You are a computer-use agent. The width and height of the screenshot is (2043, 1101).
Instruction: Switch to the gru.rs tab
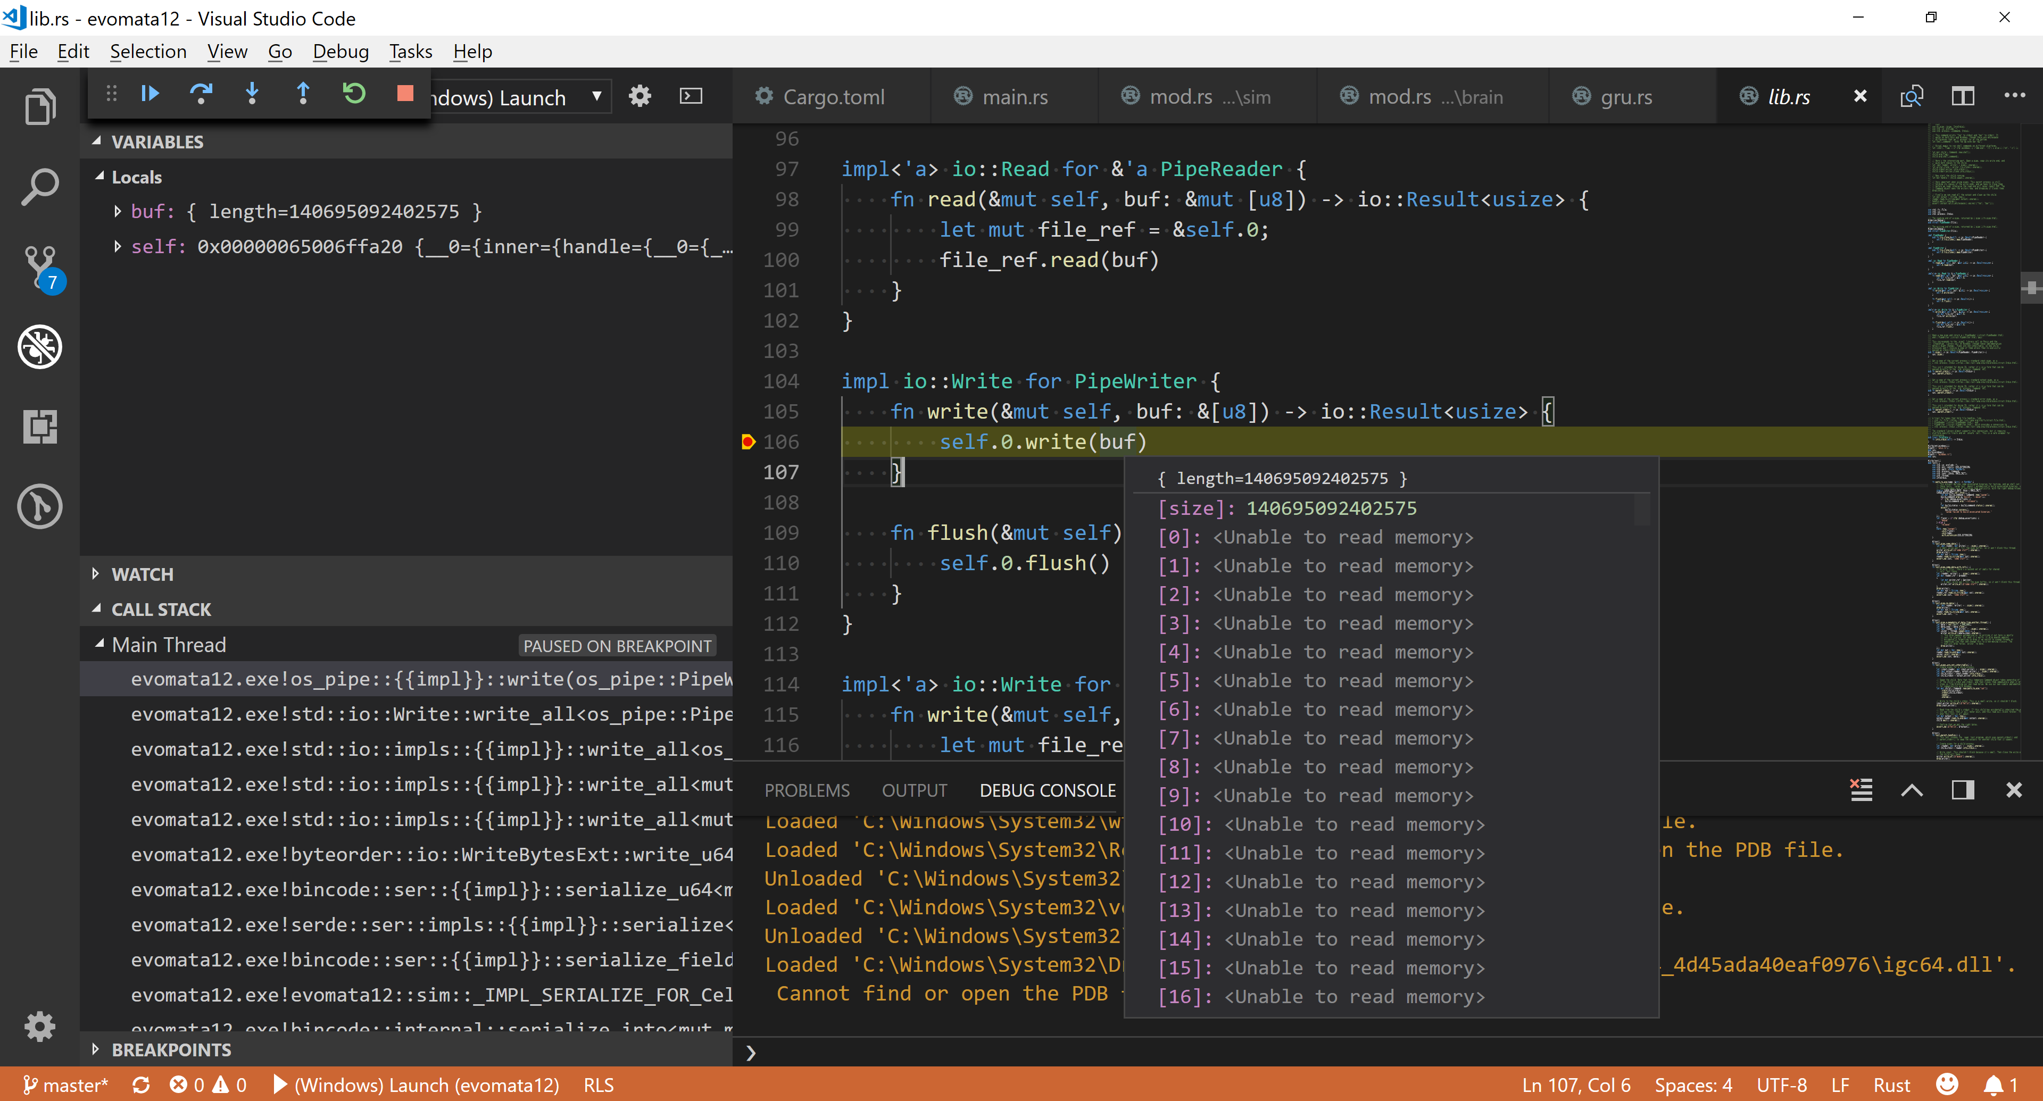tap(1632, 97)
